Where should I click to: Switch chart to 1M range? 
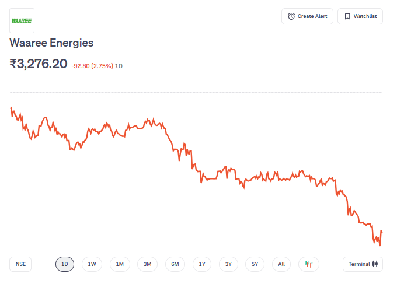click(x=120, y=264)
